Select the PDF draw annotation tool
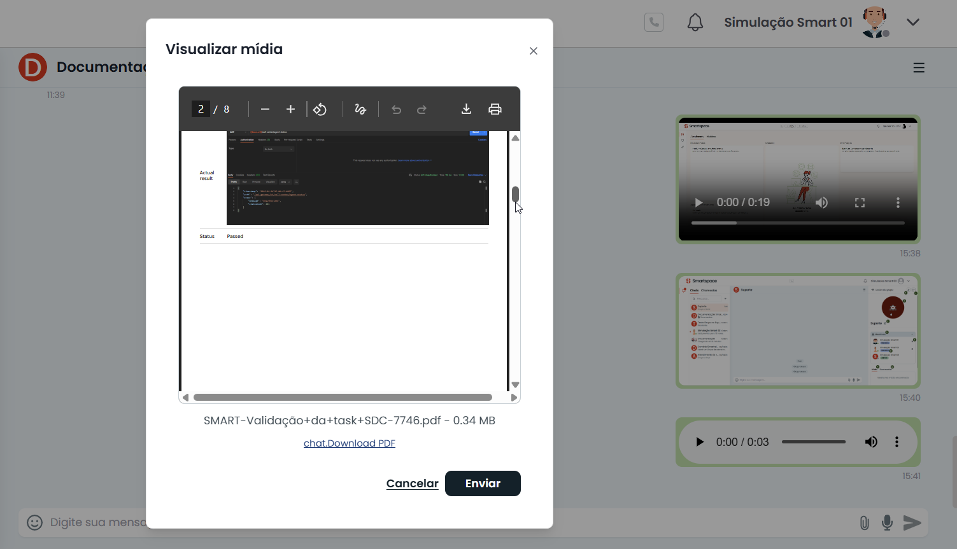 [x=360, y=109]
